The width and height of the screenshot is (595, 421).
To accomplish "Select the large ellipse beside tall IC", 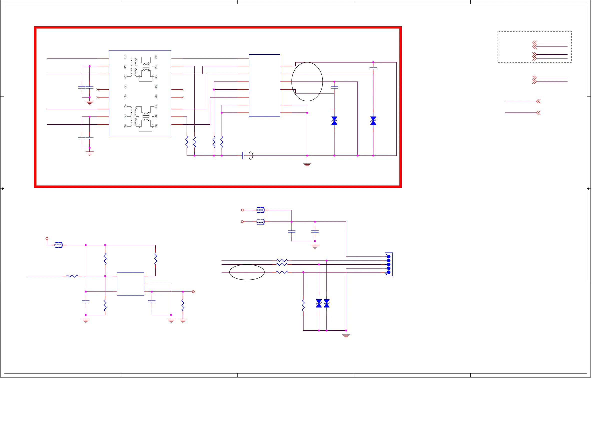I will [x=307, y=82].
